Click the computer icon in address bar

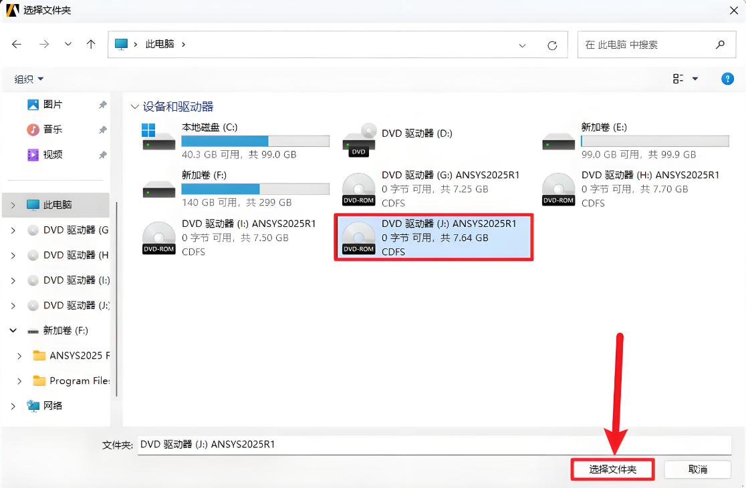pyautogui.click(x=121, y=44)
